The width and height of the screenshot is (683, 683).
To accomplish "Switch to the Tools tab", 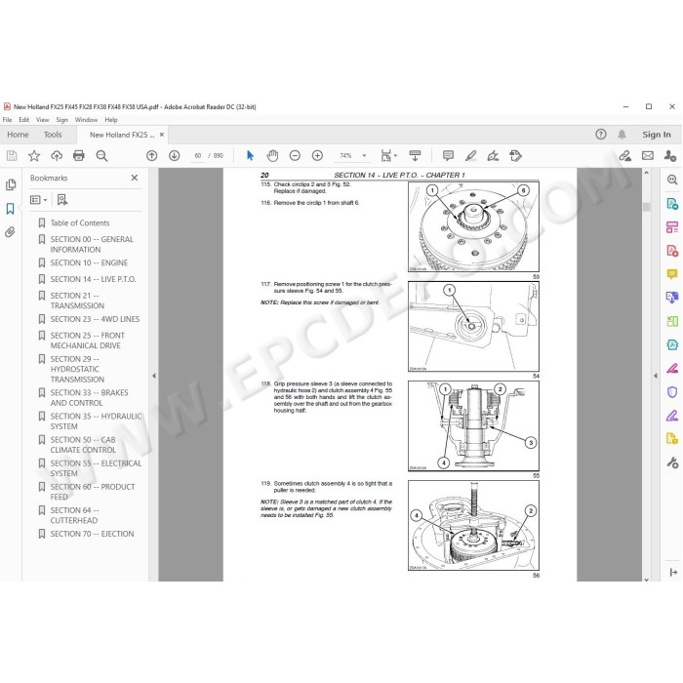I will coord(53,135).
